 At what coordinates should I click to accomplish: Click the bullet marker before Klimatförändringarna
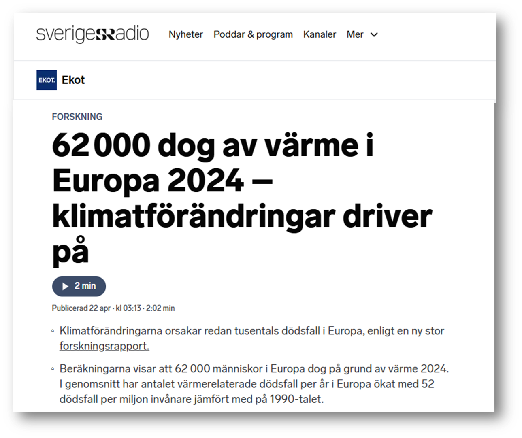(x=53, y=332)
